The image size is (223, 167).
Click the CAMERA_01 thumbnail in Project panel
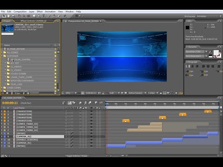coord(7,28)
